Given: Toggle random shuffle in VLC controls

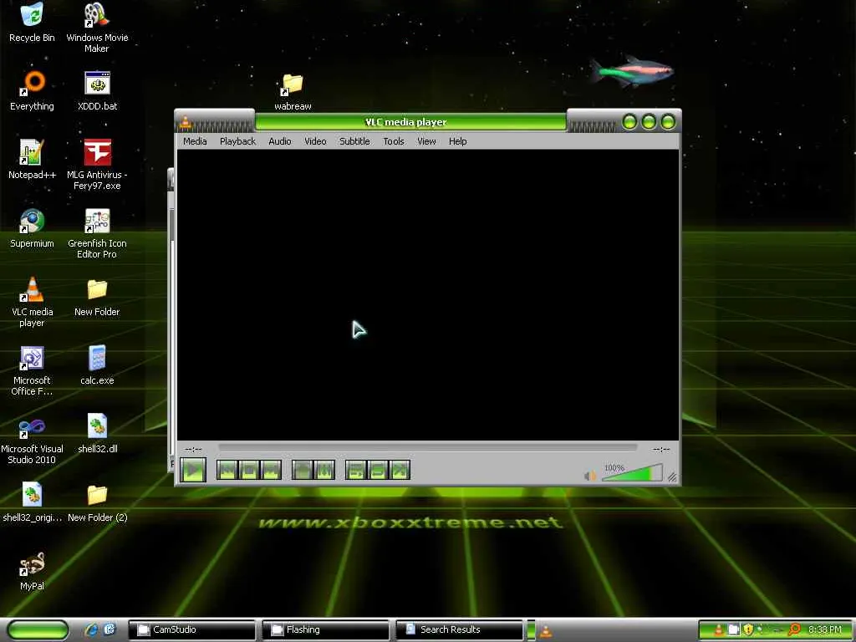Looking at the screenshot, I should tap(399, 470).
